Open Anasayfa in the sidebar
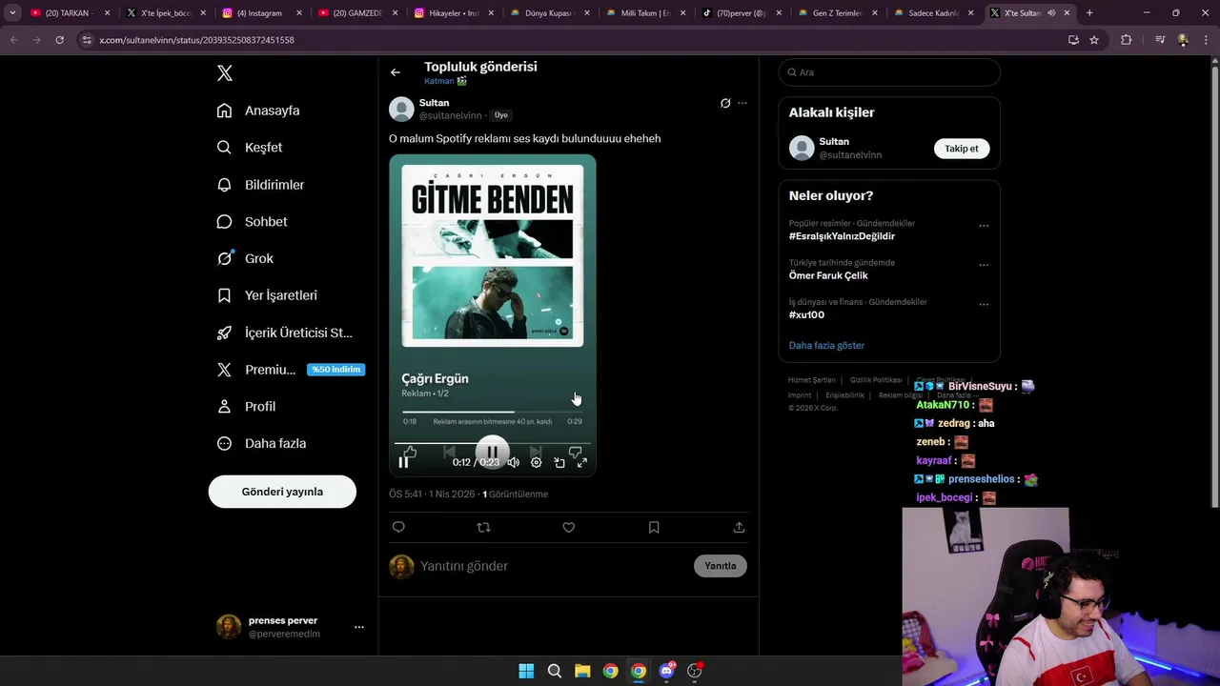 pos(258,111)
